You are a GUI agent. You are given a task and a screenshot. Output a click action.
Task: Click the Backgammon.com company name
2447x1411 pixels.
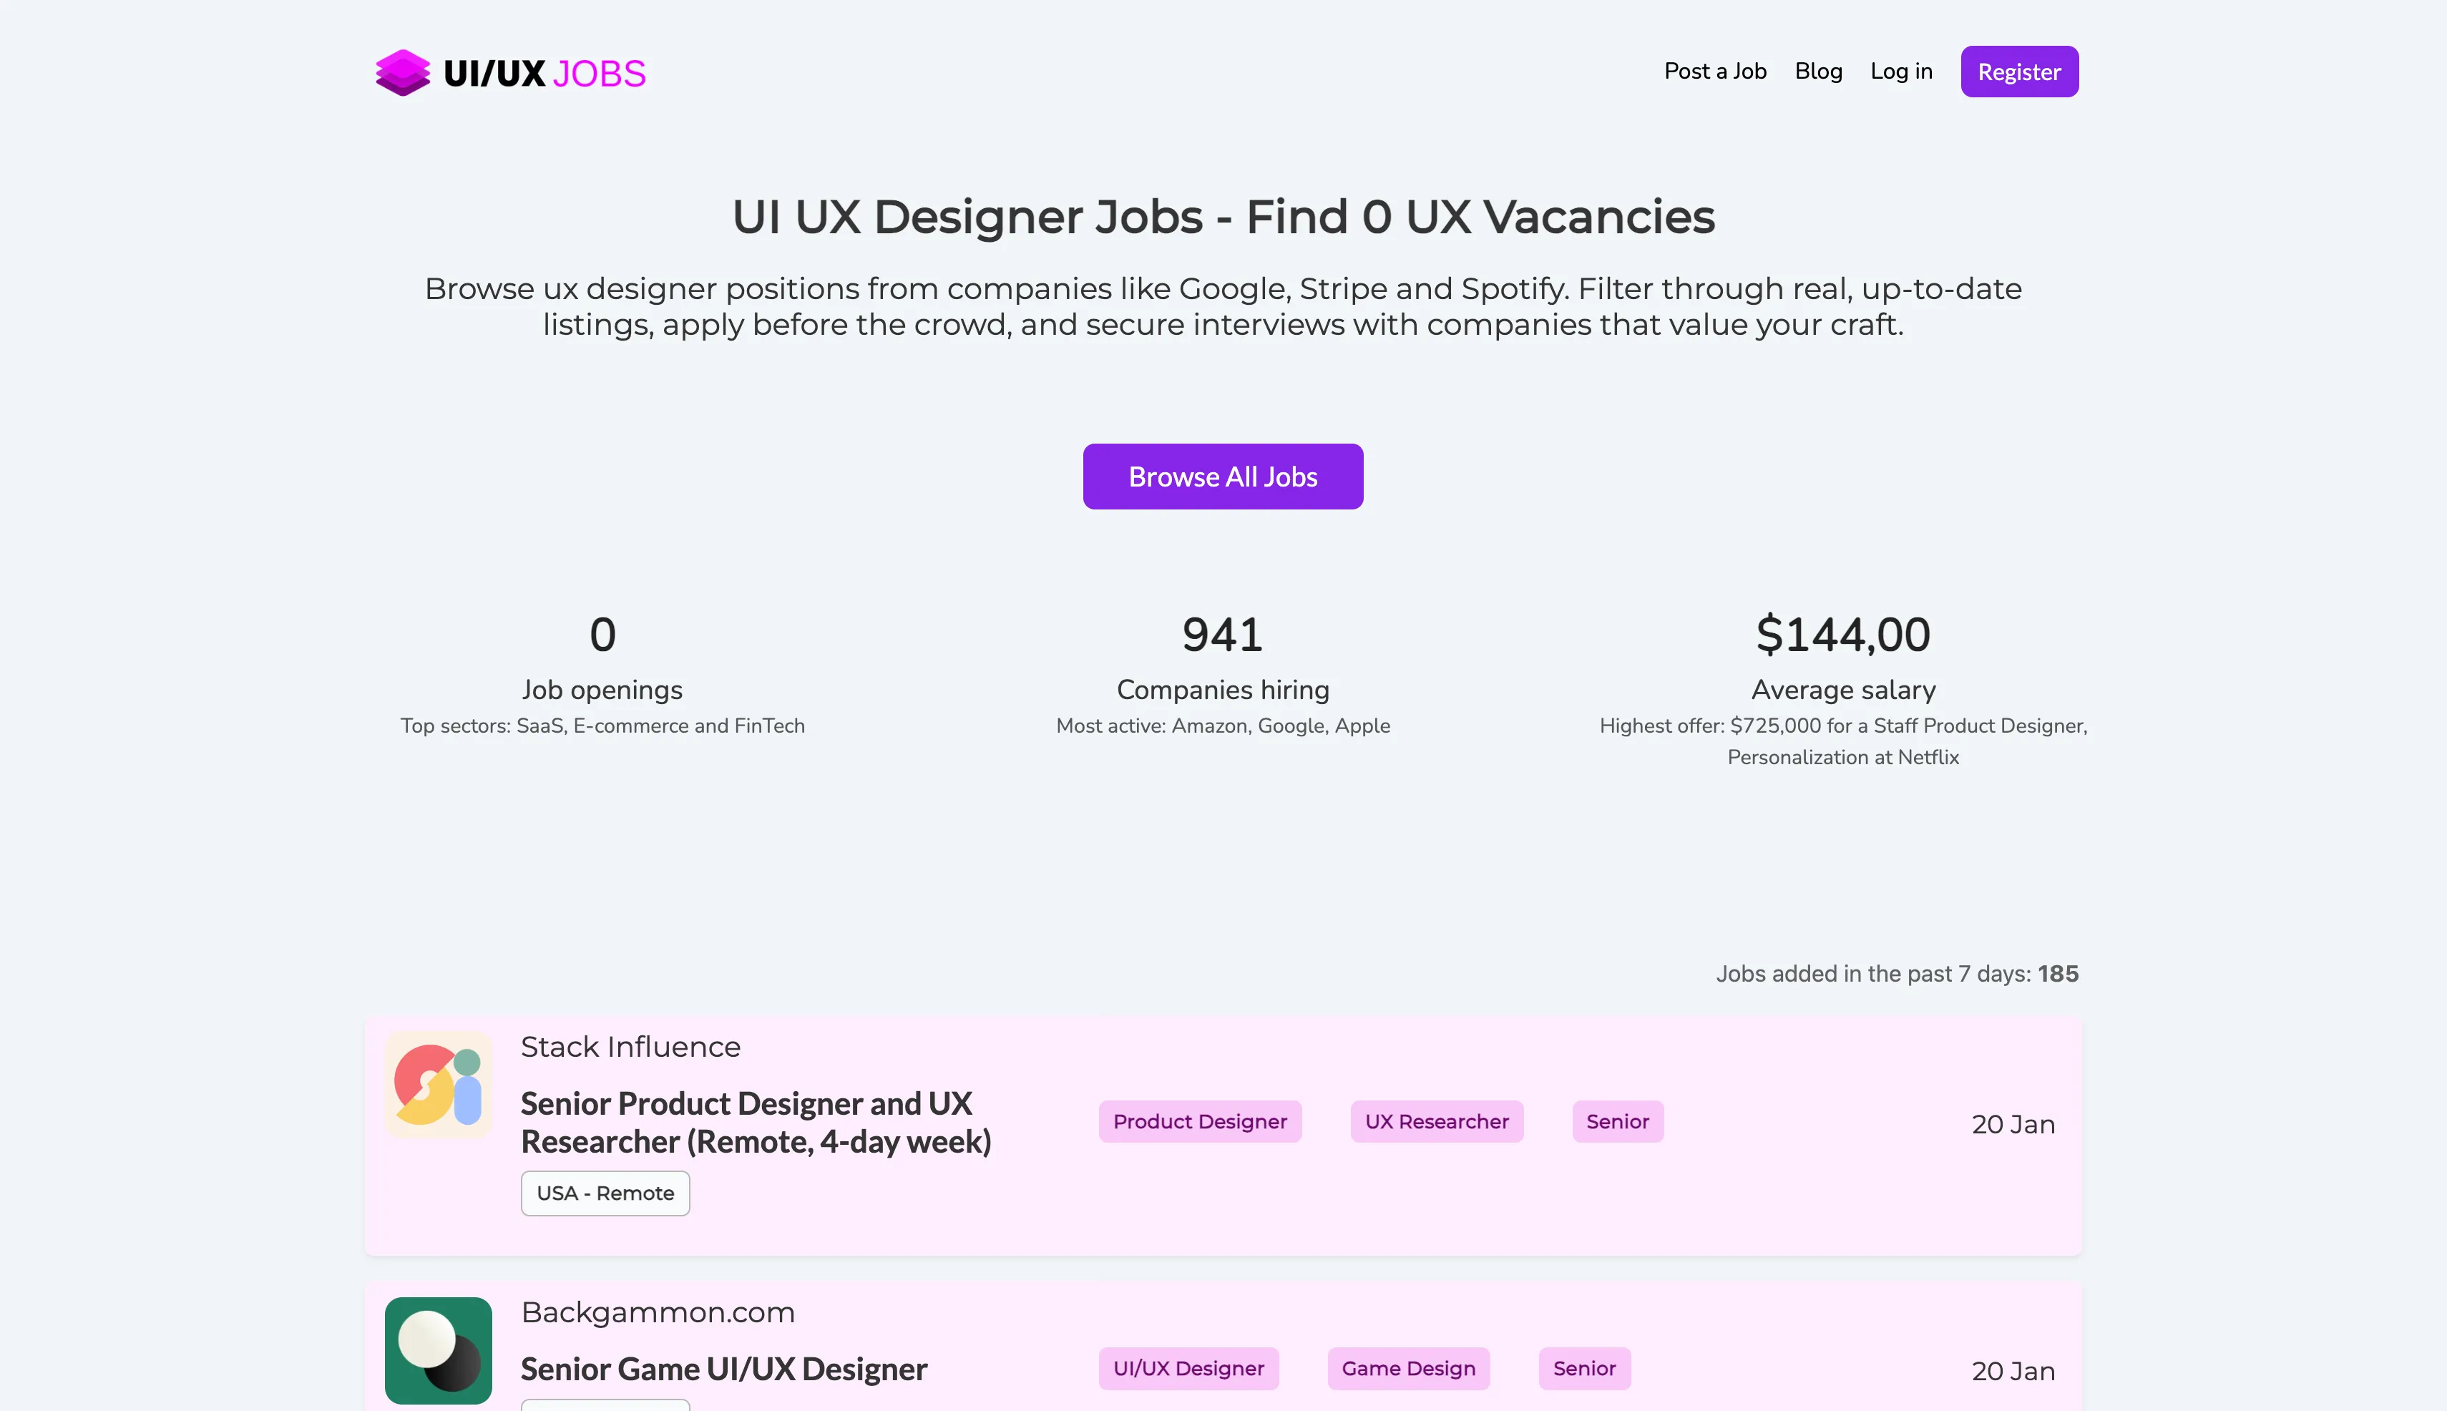point(657,1312)
